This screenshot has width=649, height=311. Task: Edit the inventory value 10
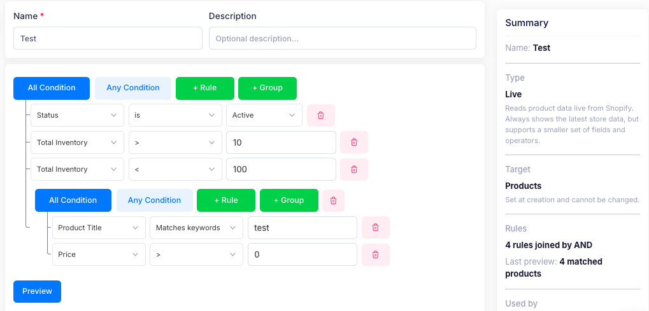281,142
